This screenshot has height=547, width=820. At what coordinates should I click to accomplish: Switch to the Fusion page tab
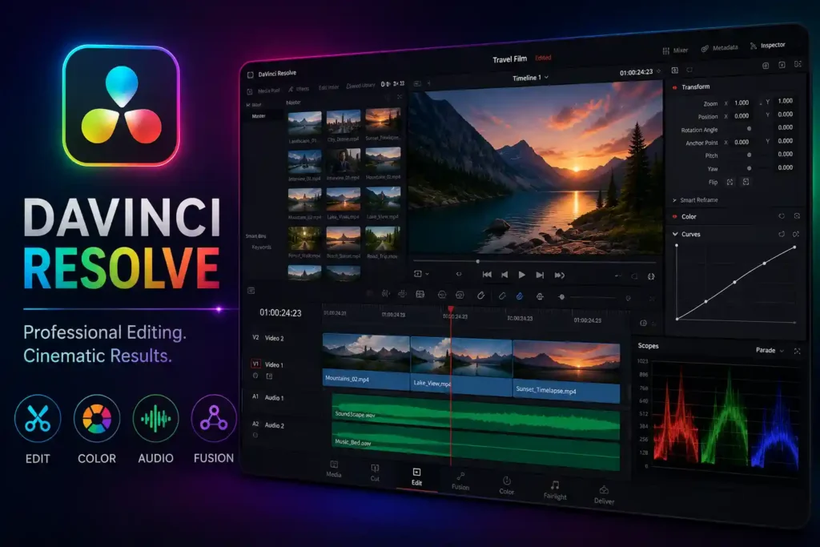point(460,481)
